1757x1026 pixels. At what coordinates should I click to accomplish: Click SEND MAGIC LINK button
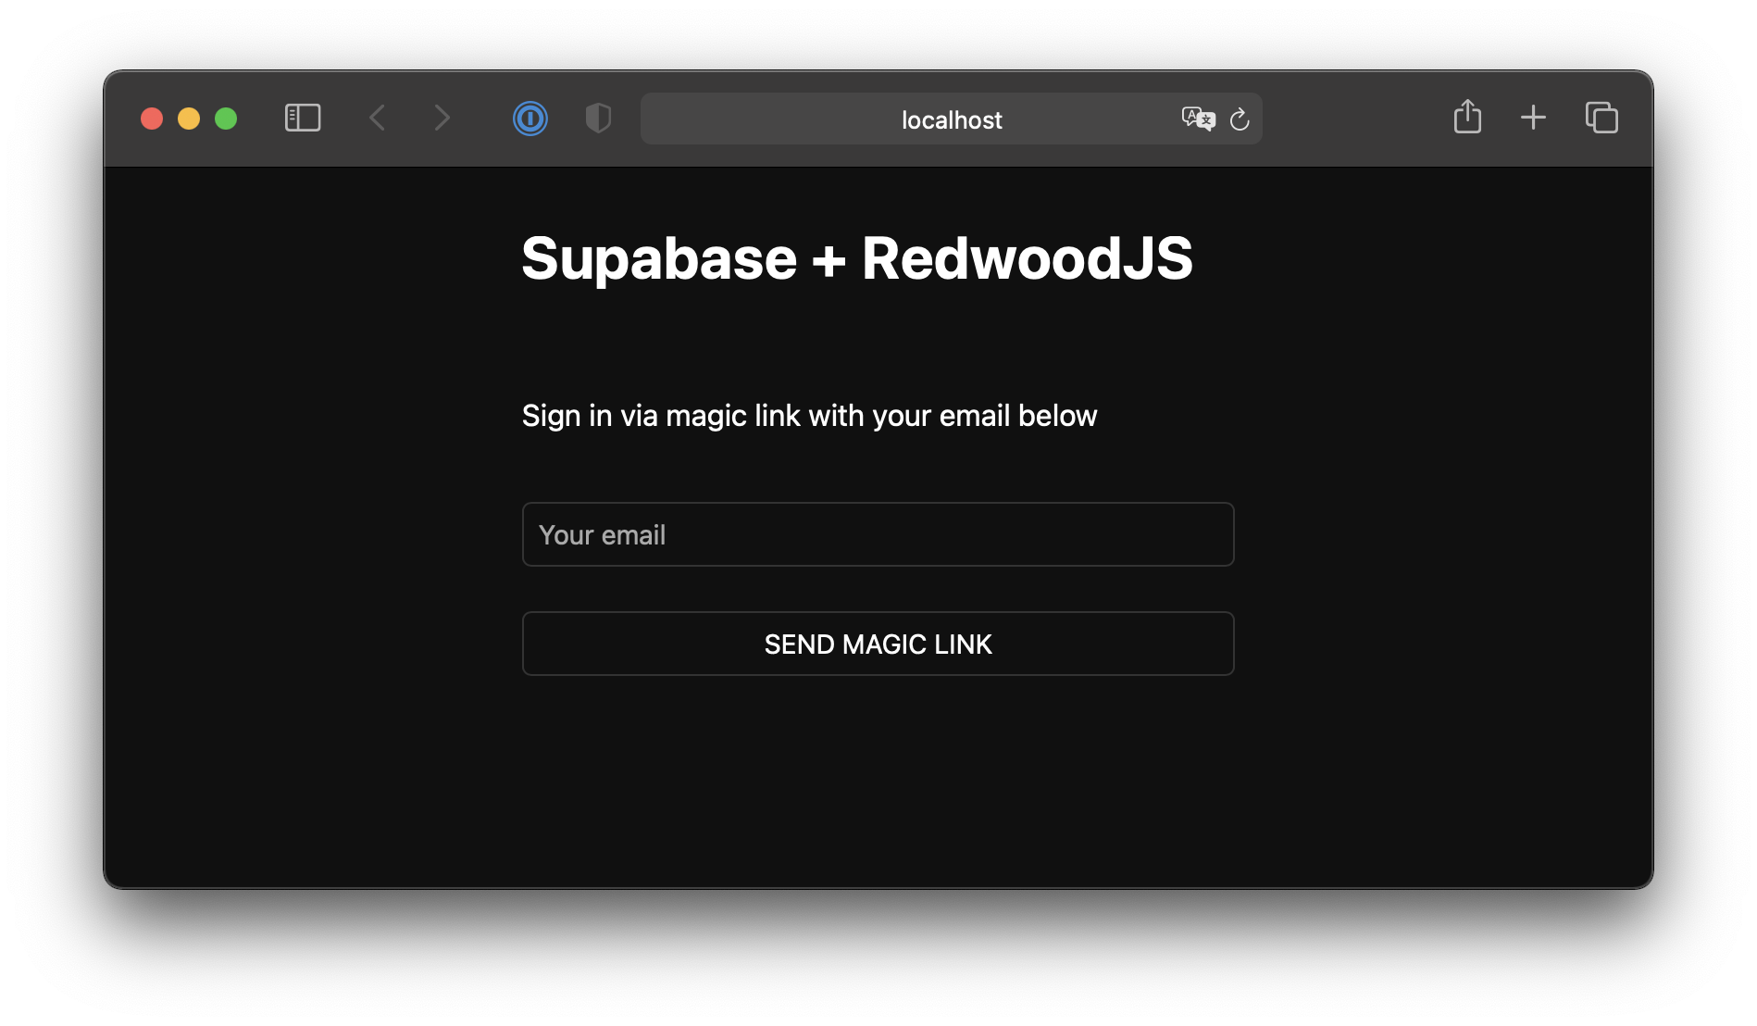point(878,644)
